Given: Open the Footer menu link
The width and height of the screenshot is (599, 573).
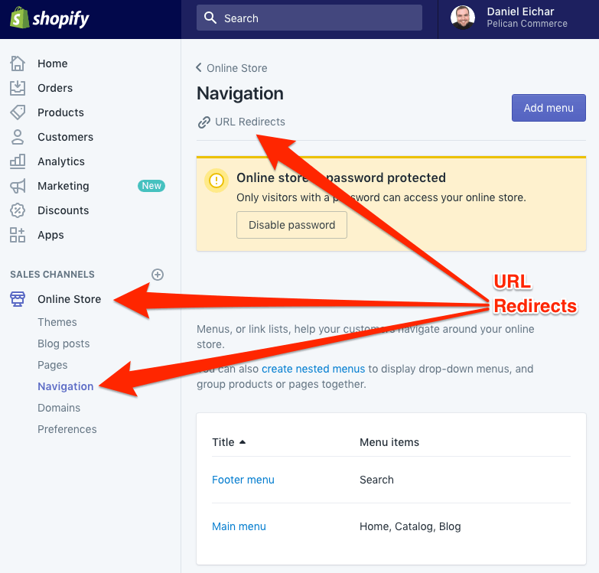Looking at the screenshot, I should pos(243,480).
